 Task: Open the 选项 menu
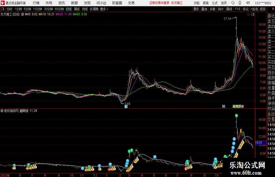click(x=223, y=3)
